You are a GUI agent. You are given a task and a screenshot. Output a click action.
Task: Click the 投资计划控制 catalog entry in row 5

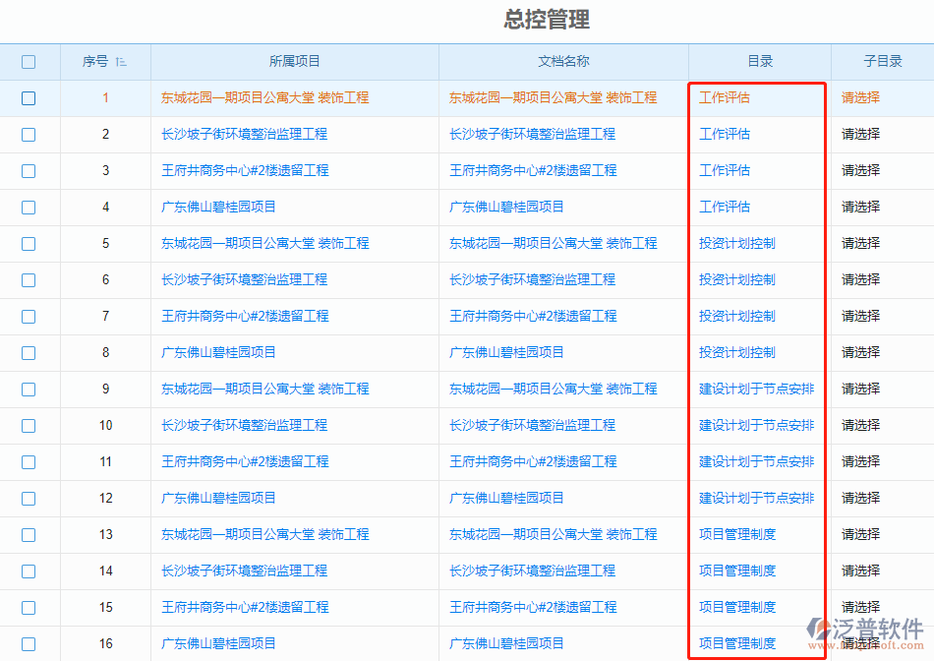(x=739, y=243)
